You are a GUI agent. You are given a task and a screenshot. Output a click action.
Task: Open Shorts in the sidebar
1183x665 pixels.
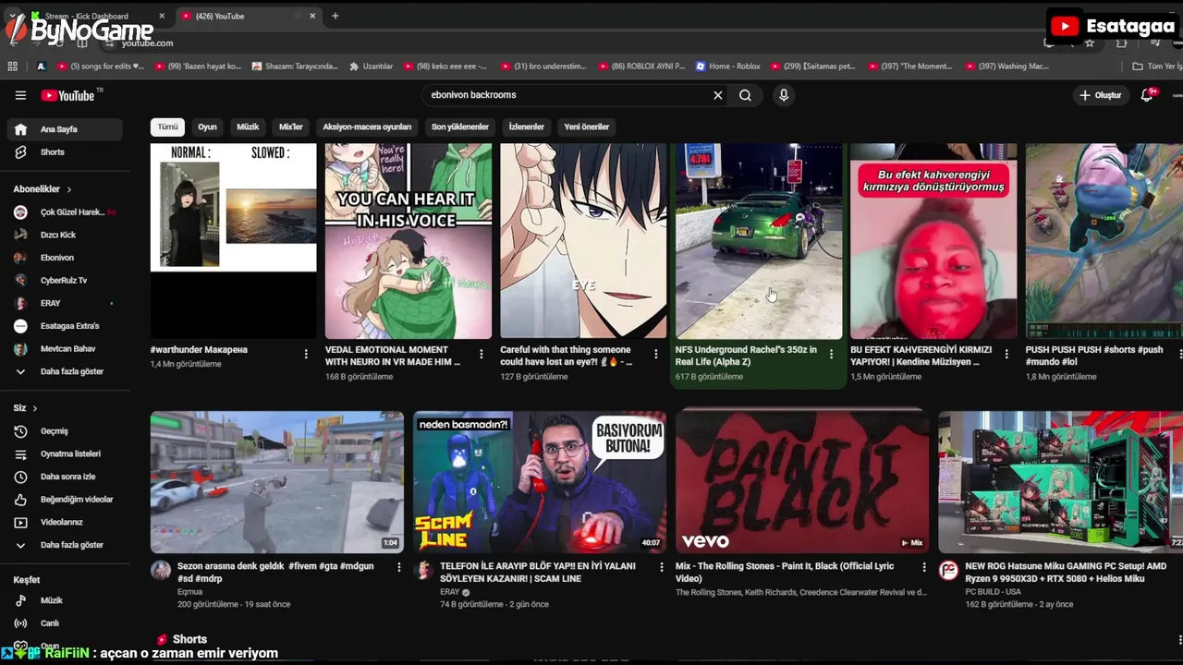[x=64, y=152]
